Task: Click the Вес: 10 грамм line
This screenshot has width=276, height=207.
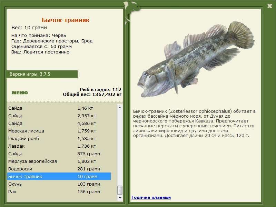Action: [29, 28]
